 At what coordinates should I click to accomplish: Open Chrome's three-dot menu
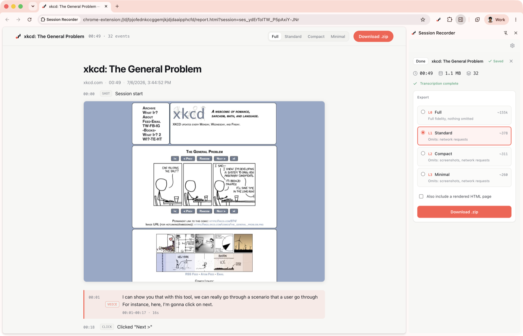click(516, 20)
